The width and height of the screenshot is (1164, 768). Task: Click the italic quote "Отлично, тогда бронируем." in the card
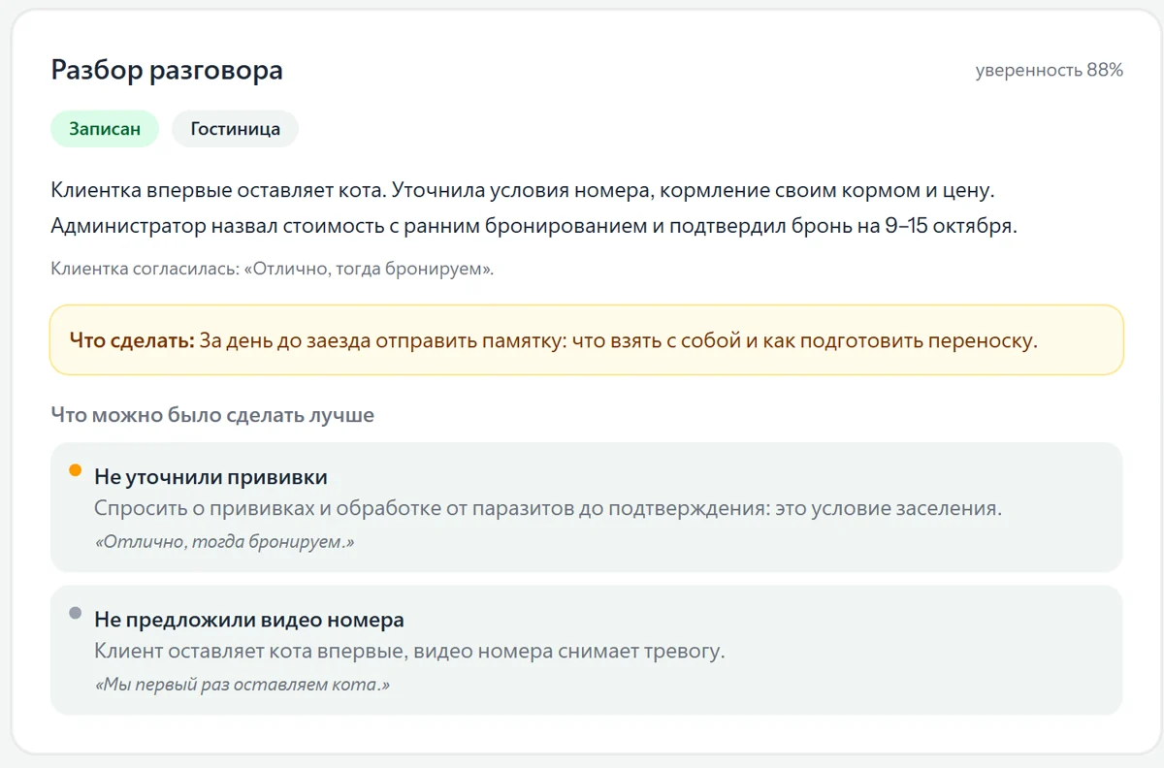click(224, 542)
